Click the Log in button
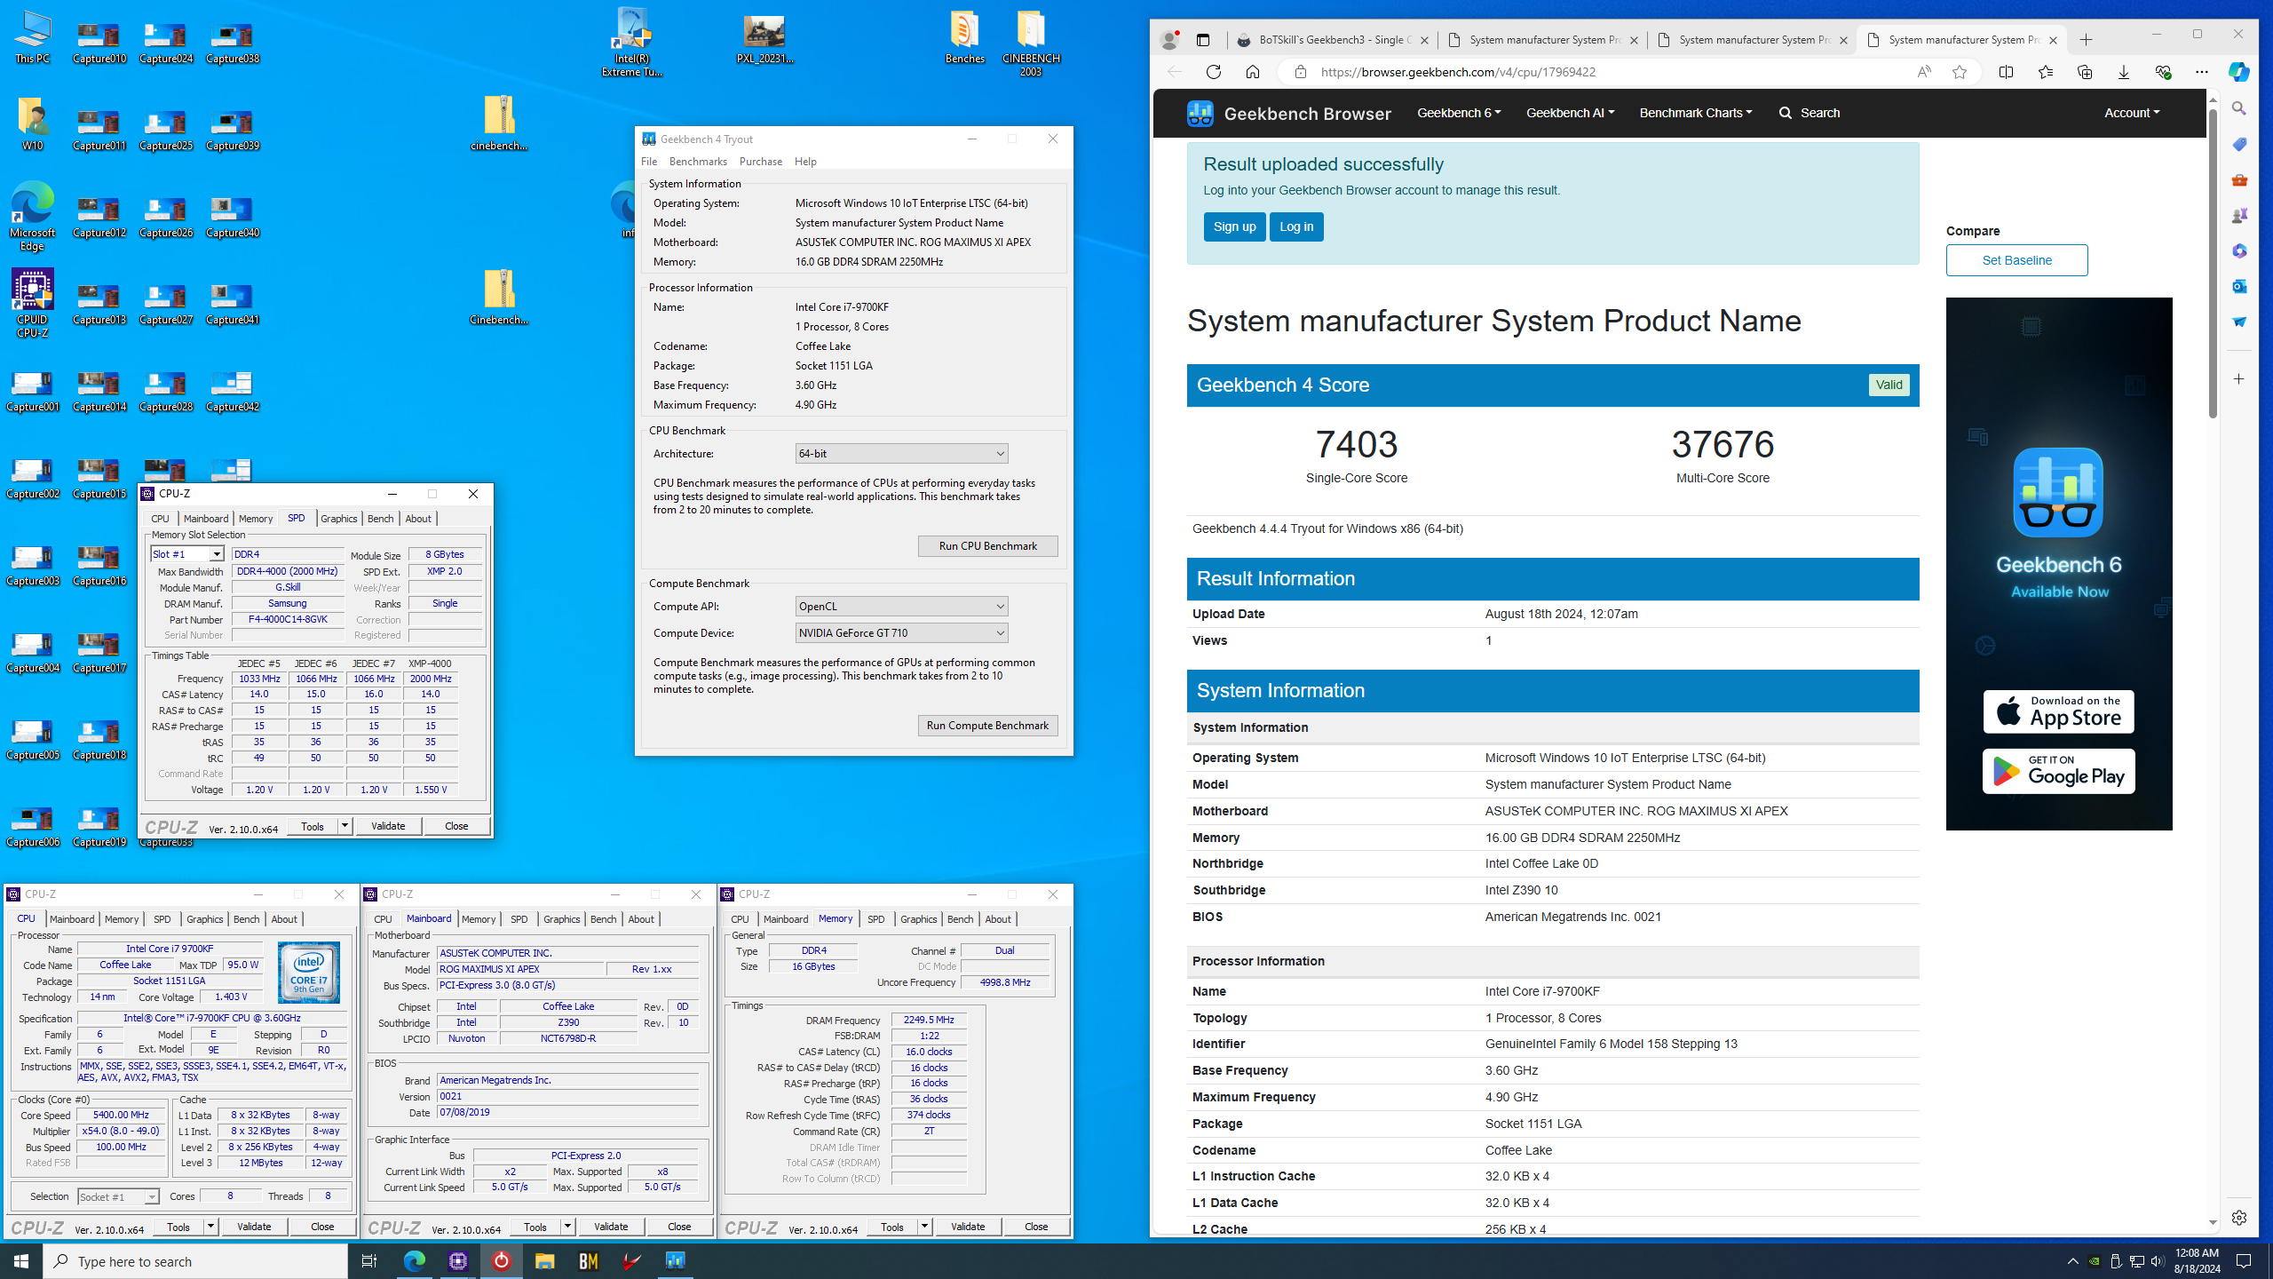 [x=1296, y=226]
